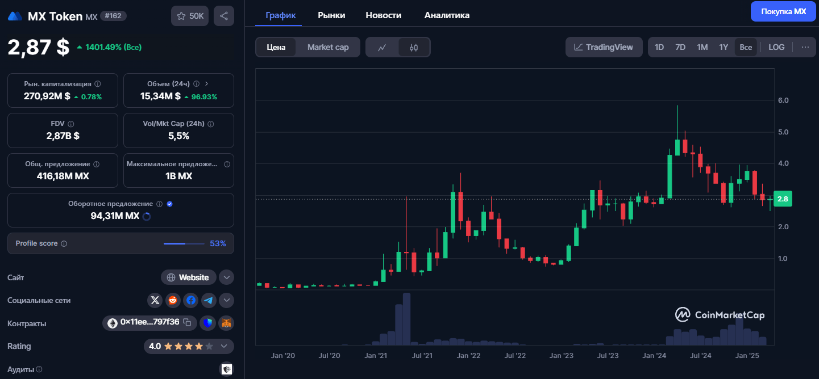This screenshot has height=379, width=819.
Task: Set chart range to 1M
Action: point(702,47)
